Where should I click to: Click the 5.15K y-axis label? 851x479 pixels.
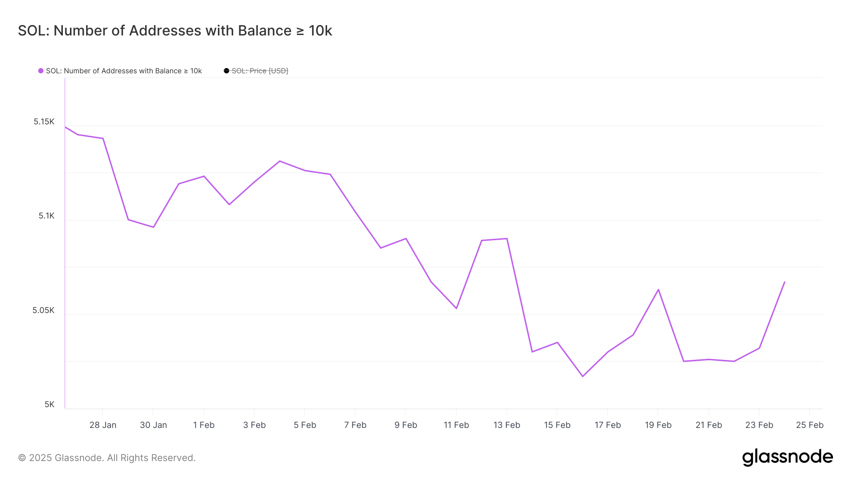pyautogui.click(x=44, y=122)
